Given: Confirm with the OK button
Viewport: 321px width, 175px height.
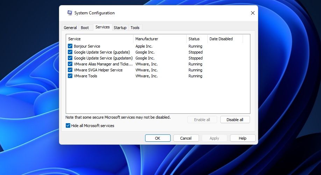Looking at the screenshot, I should [x=158, y=138].
